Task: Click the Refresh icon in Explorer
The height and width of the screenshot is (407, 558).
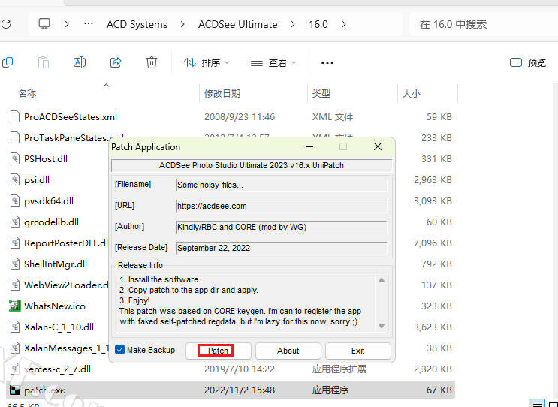Action: (x=6, y=24)
